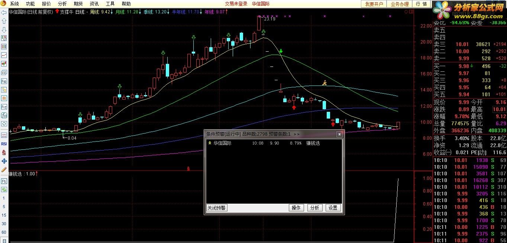
Task: Open the 期货 menu
Action: (78, 4)
